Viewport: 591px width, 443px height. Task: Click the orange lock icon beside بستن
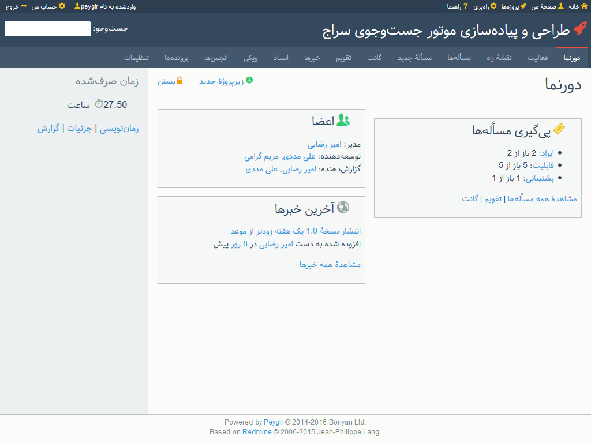[179, 81]
